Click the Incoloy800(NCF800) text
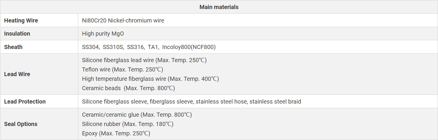Viewport: 438px width, 140px height. click(x=189, y=47)
